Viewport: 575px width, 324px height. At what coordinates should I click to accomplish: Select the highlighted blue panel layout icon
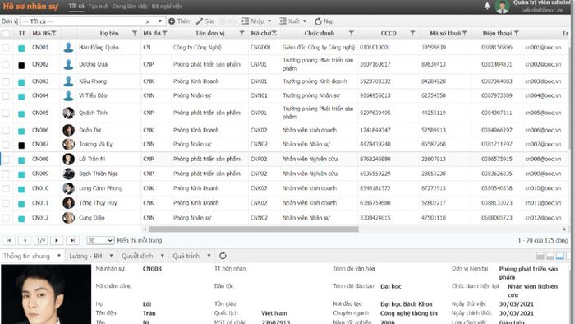559,256
